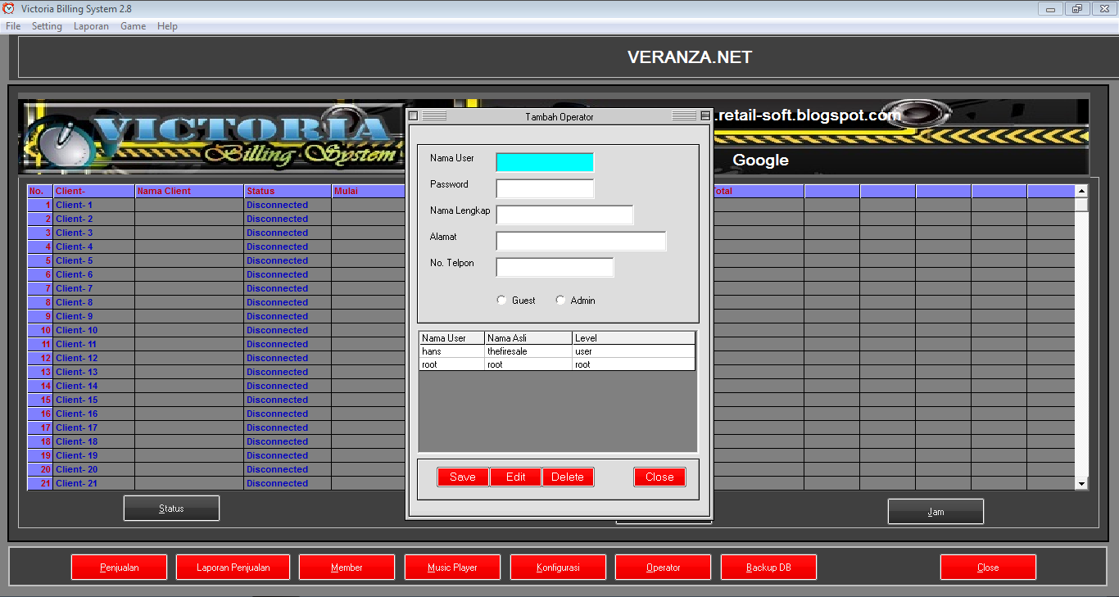Click the Konfigurasi button
The height and width of the screenshot is (597, 1119).
point(558,567)
